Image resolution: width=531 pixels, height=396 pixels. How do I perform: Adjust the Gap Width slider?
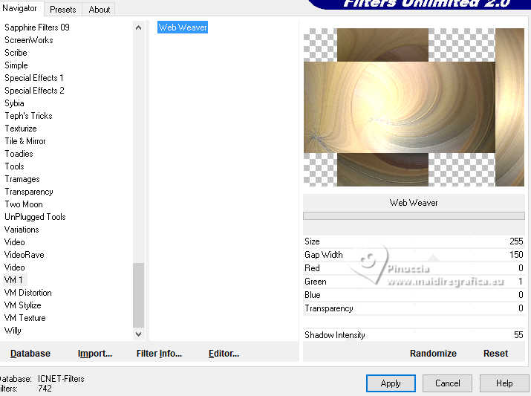point(414,255)
